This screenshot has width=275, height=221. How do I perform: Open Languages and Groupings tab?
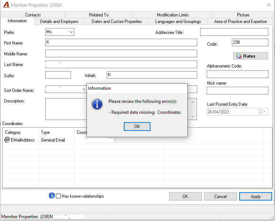[x=178, y=22]
